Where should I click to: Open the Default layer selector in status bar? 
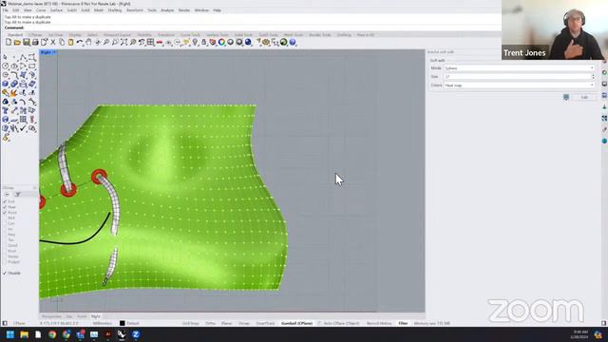(133, 323)
